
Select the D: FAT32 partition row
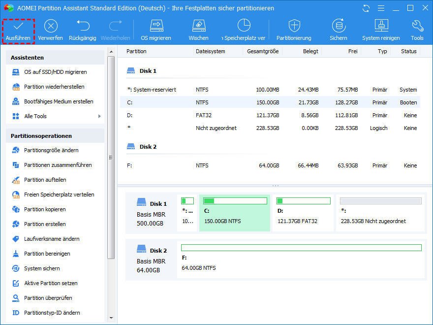click(270, 115)
